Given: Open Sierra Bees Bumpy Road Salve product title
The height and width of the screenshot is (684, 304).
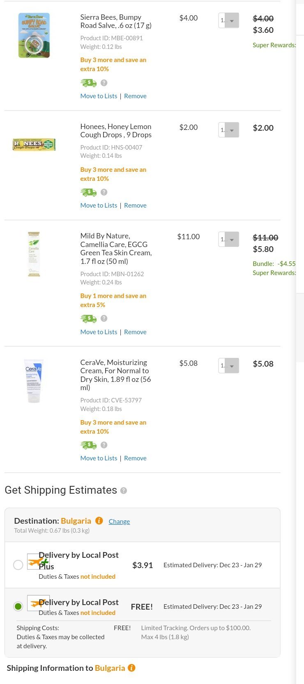Looking at the screenshot, I should [x=115, y=21].
